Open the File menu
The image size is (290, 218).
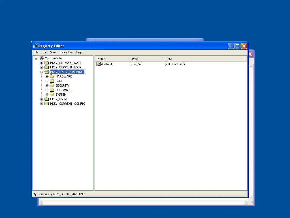(x=36, y=52)
